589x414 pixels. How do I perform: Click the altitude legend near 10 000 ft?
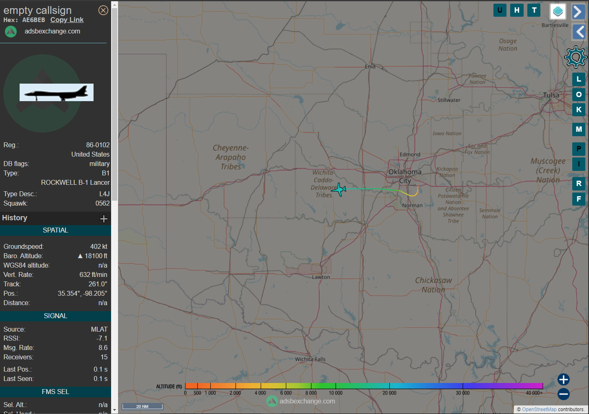click(336, 386)
